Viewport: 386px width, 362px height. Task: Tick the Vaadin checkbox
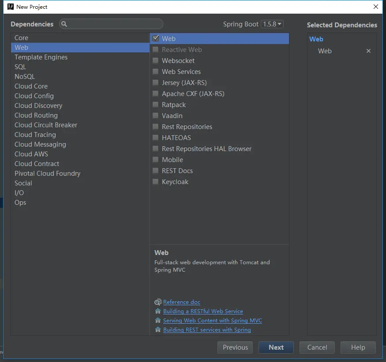click(156, 115)
